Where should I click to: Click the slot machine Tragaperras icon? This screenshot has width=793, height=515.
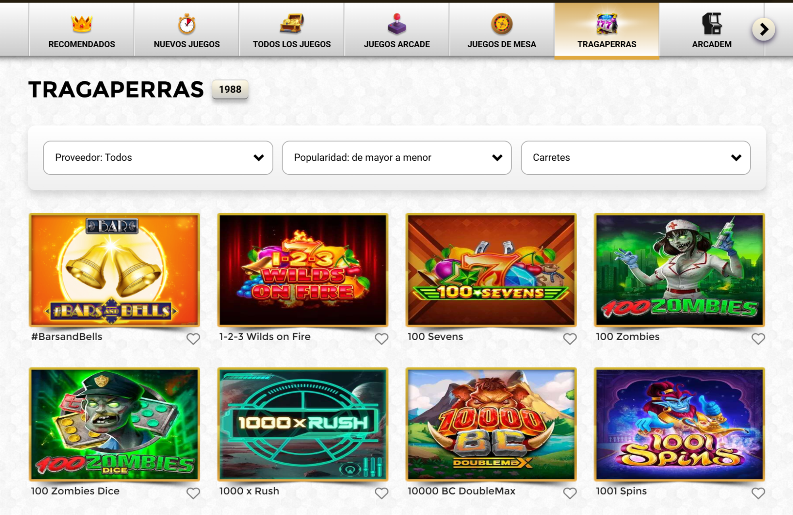click(x=607, y=23)
